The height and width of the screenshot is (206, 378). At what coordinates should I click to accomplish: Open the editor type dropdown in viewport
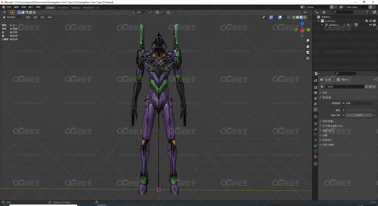tap(5, 12)
